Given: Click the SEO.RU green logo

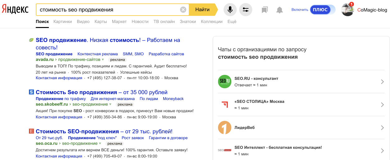Looking at the screenshot, I should (225, 82).
